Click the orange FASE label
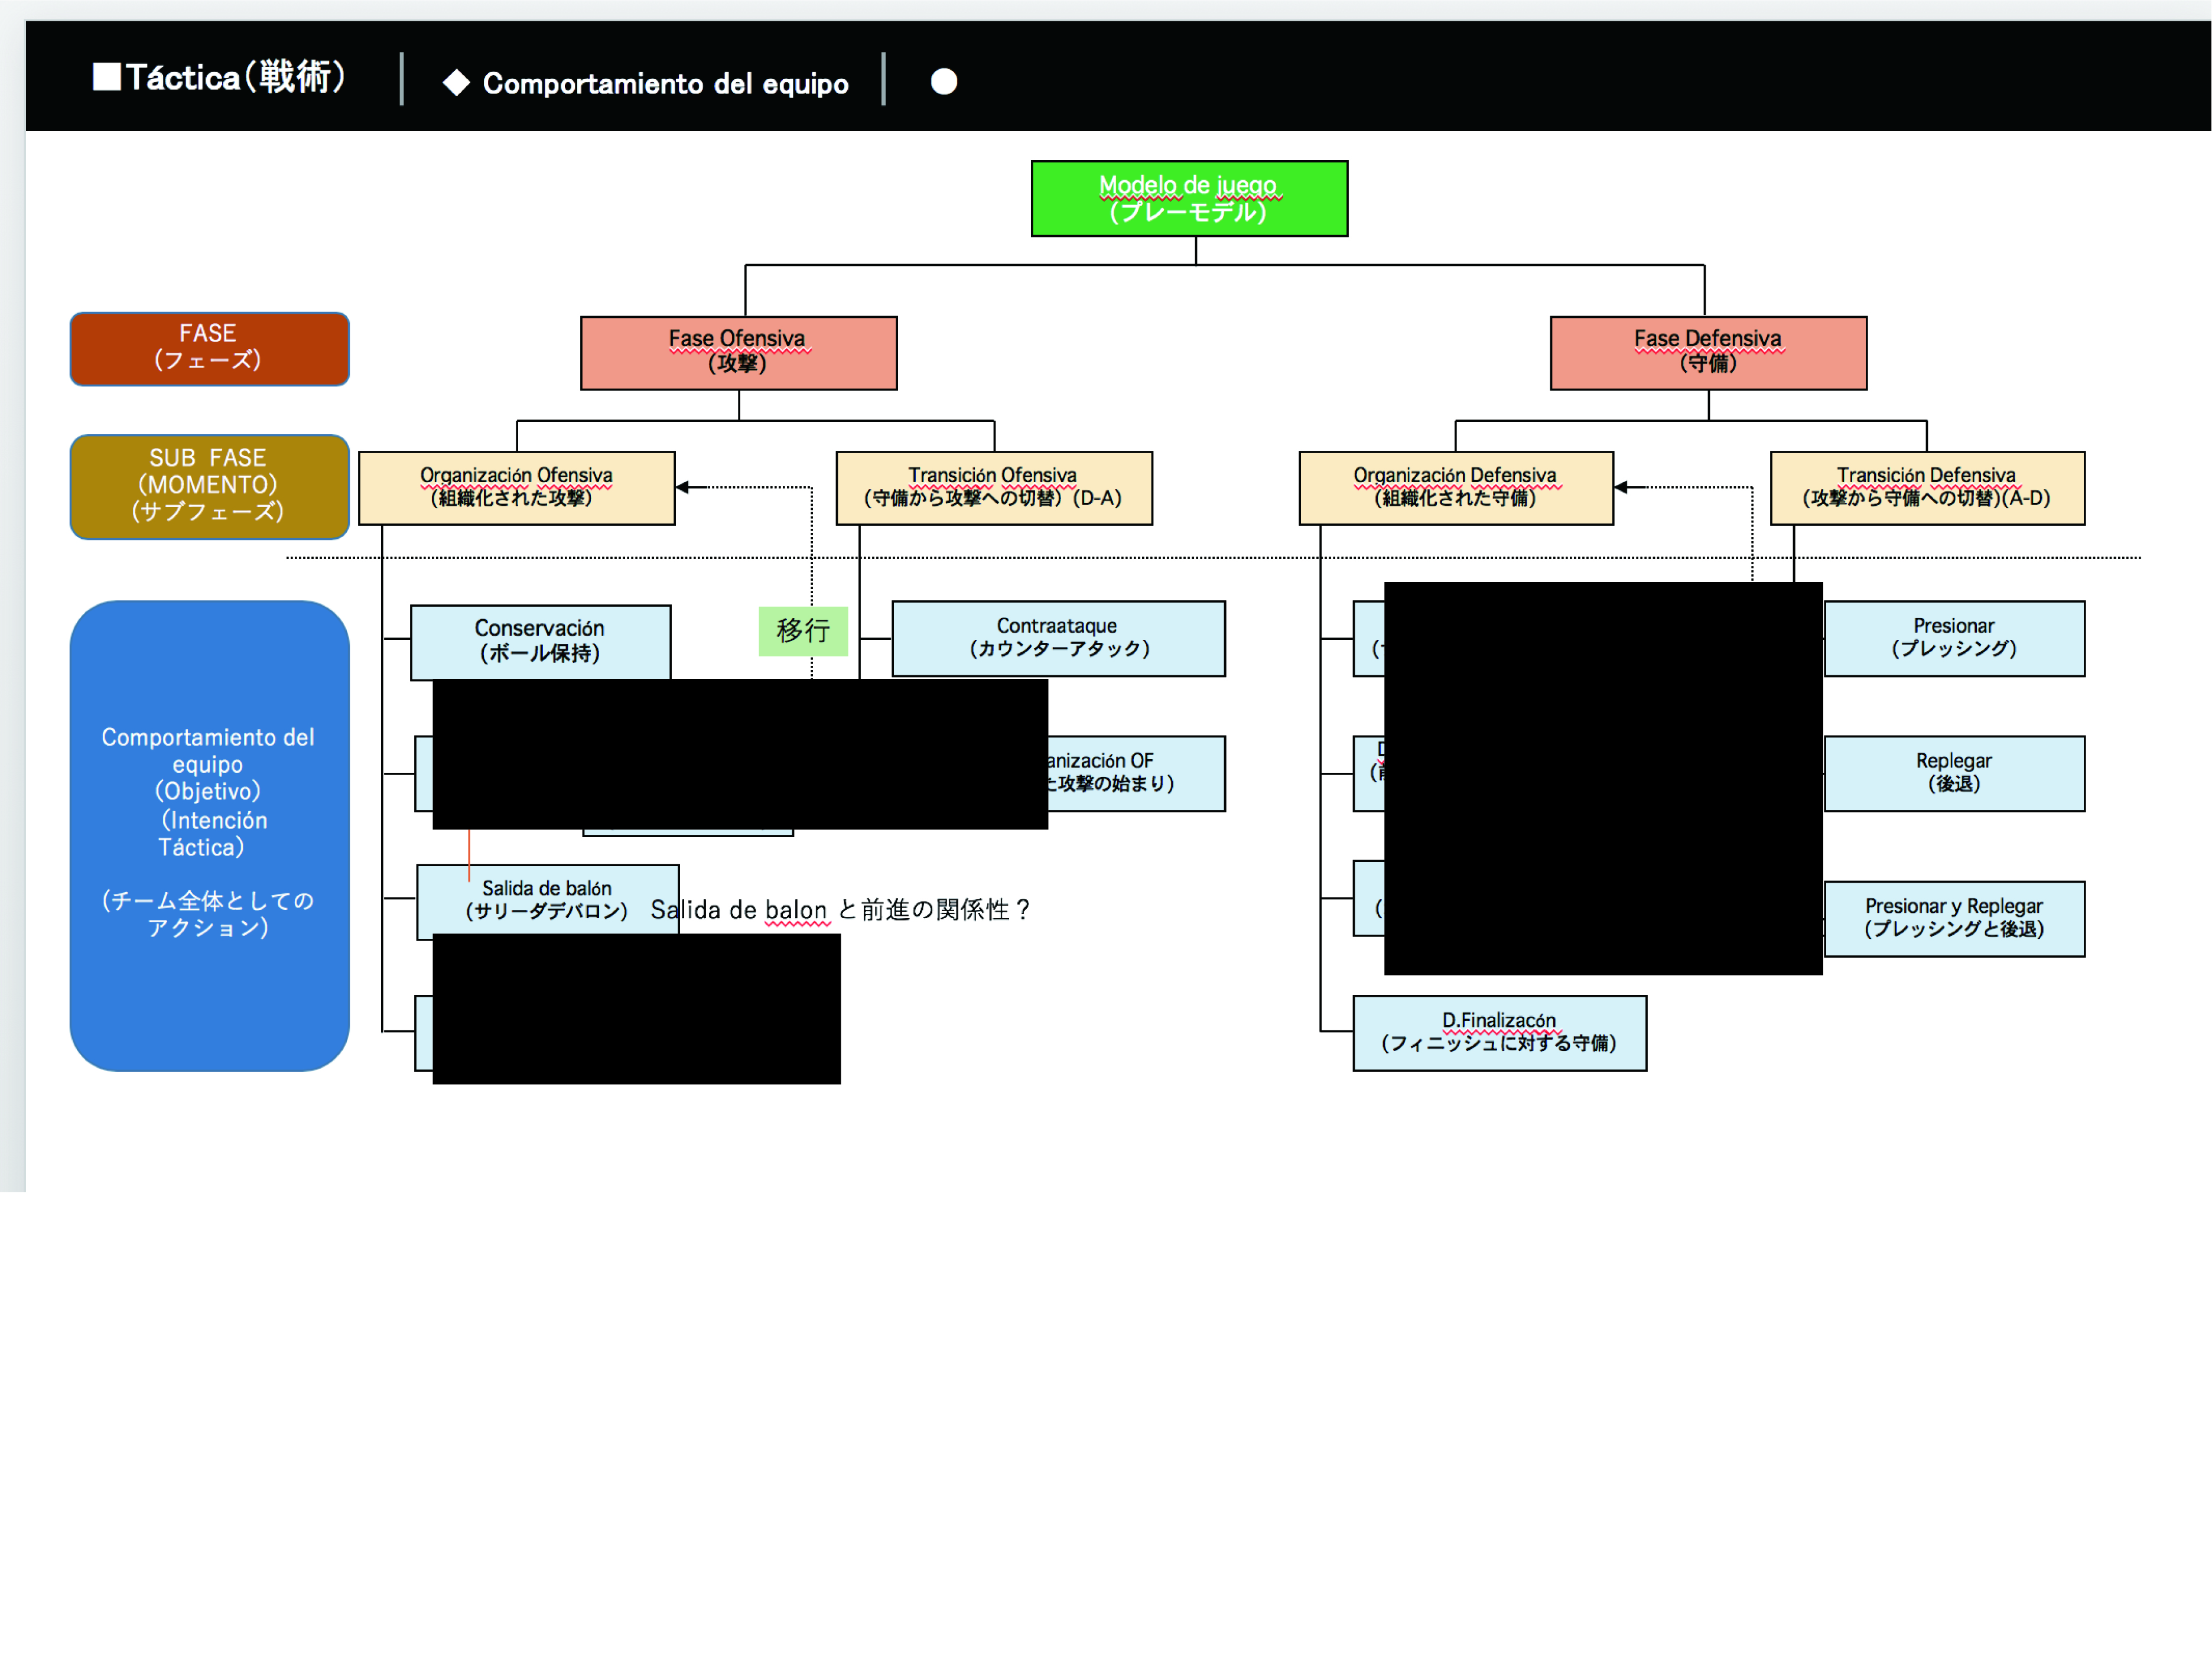 pyautogui.click(x=209, y=348)
